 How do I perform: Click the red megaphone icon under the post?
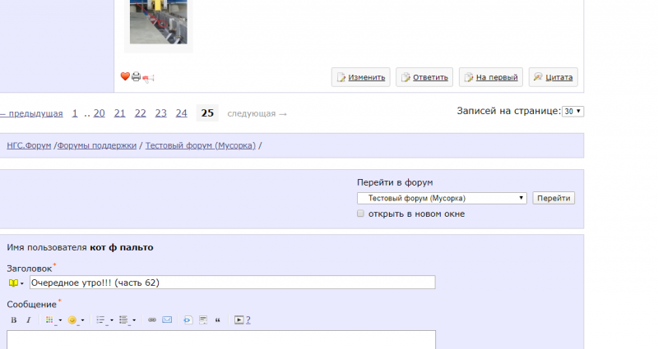149,78
